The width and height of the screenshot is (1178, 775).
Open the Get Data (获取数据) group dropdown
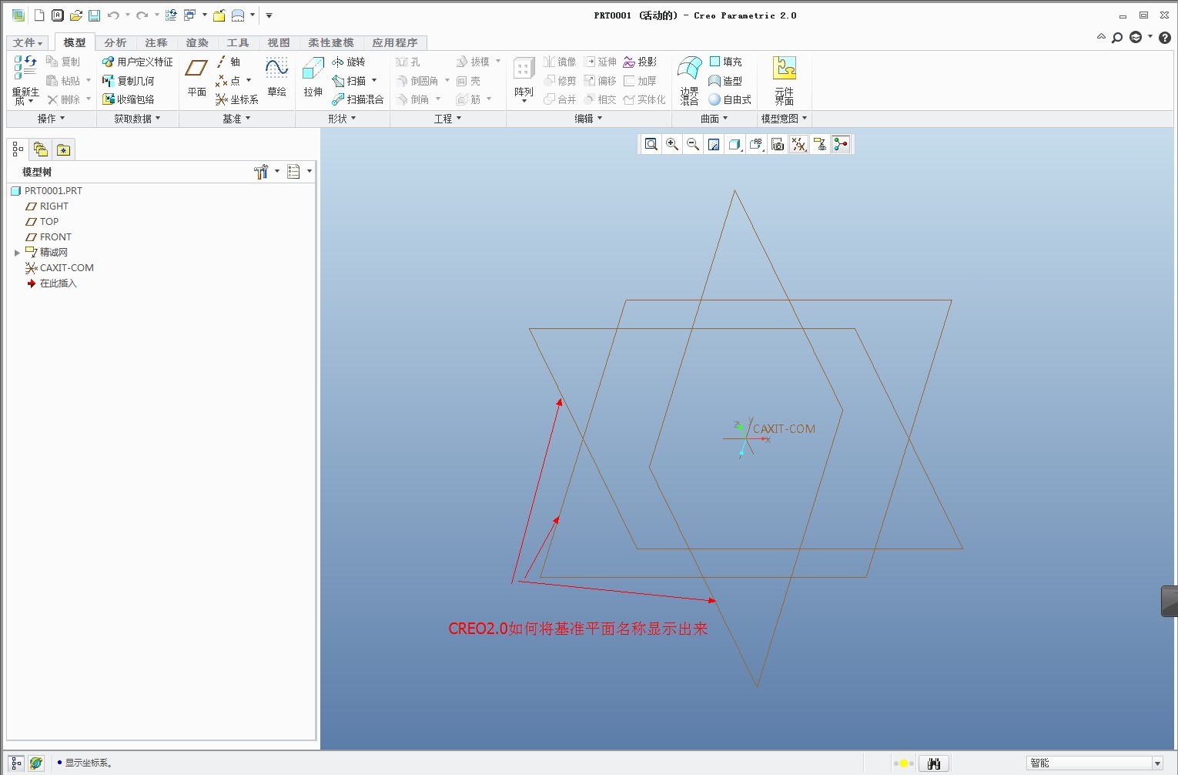[x=137, y=119]
